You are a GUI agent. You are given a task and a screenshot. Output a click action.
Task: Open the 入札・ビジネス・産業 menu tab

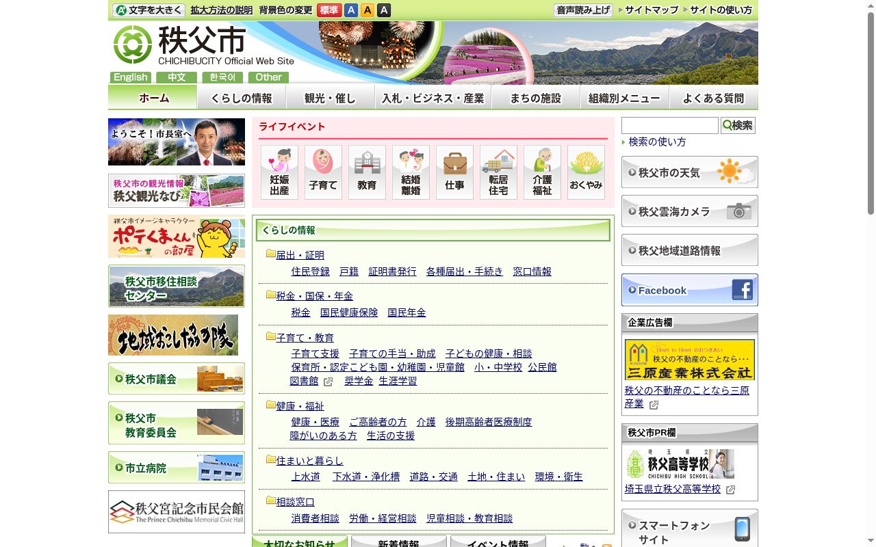(x=433, y=97)
